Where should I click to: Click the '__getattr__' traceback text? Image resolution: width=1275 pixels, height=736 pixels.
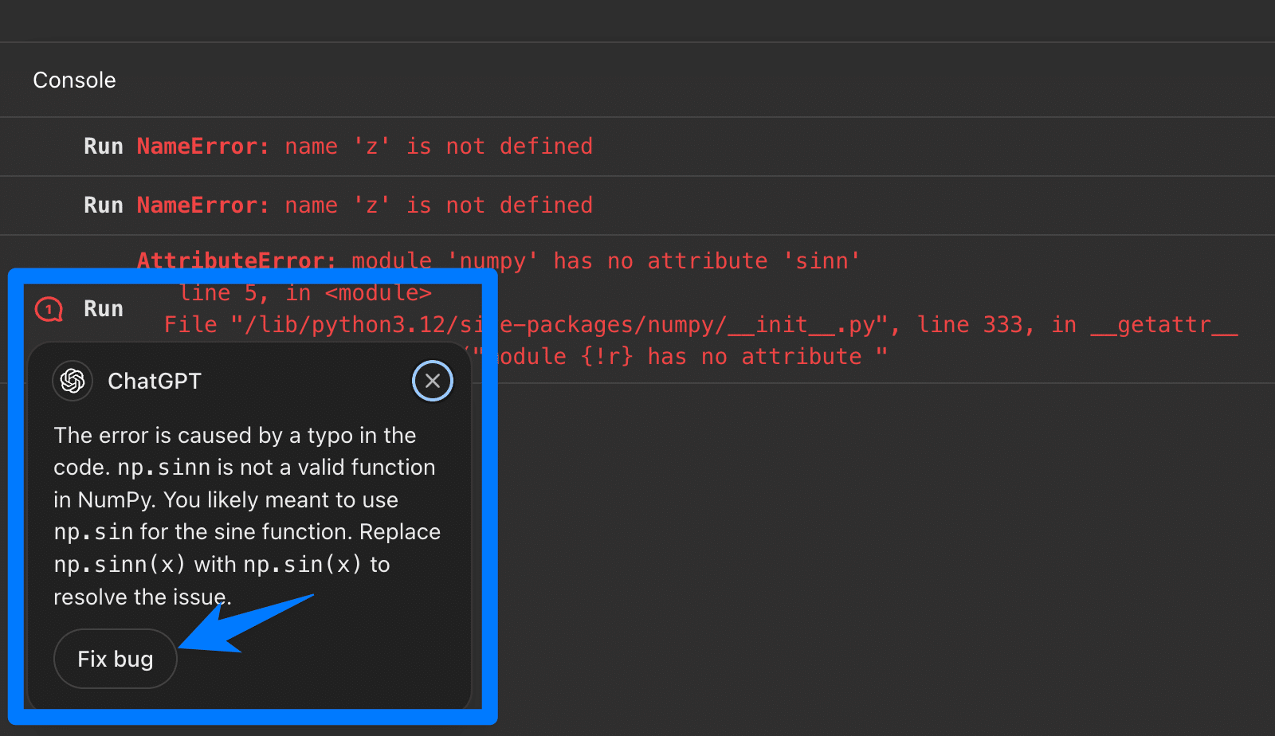(1163, 325)
